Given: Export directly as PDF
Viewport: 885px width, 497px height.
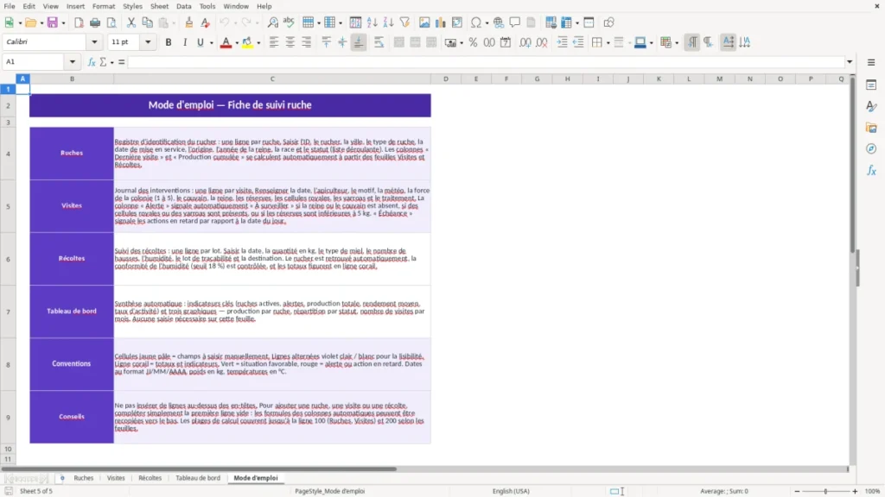Looking at the screenshot, I should click(x=79, y=22).
